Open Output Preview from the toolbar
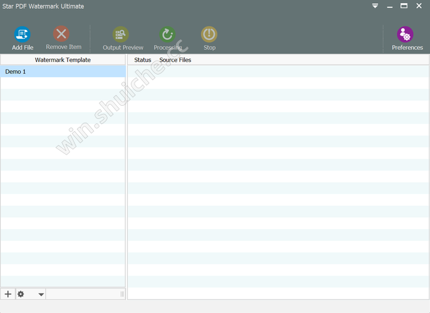430x313 pixels. coord(120,34)
